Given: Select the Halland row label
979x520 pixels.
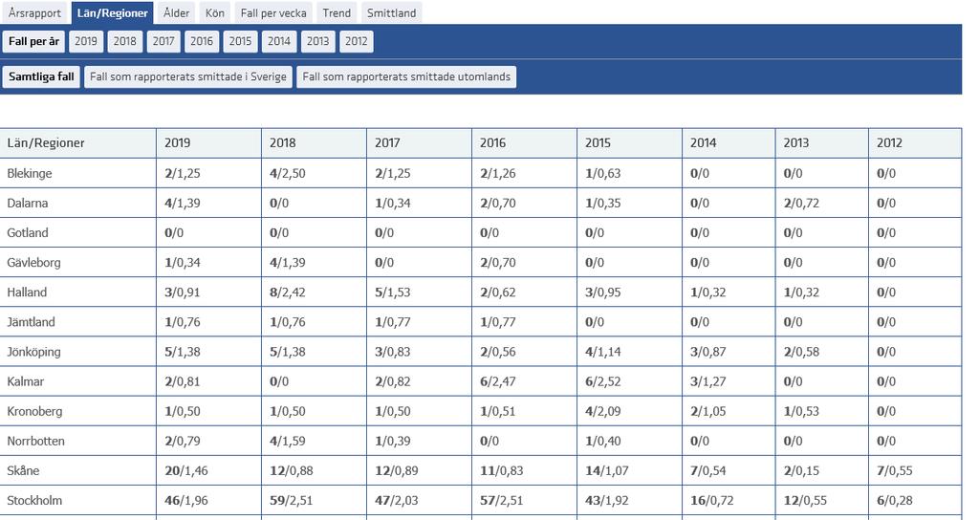Looking at the screenshot, I should coord(27,292).
